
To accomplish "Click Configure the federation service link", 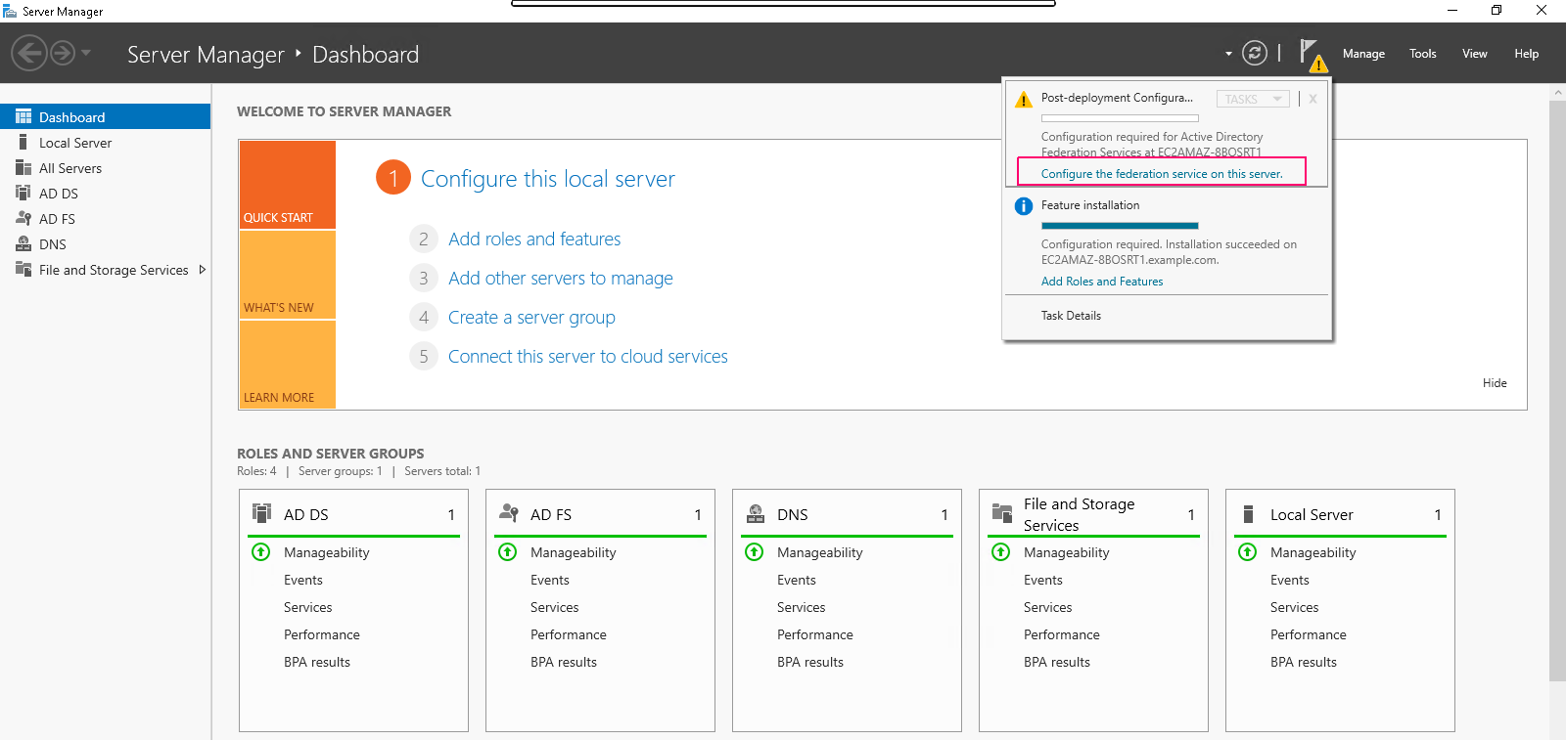I will click(x=1162, y=174).
